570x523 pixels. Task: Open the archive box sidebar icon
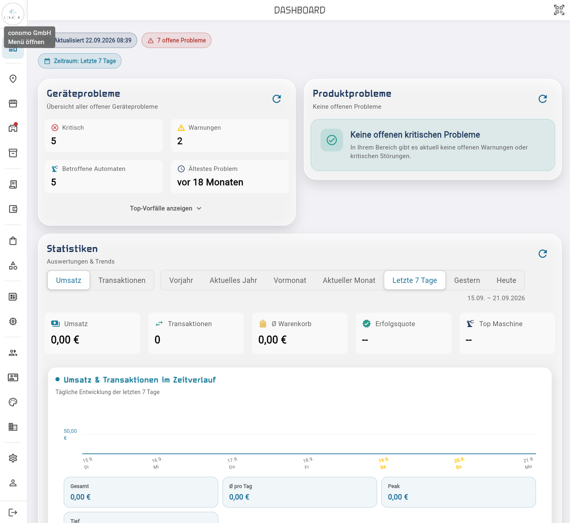13,153
